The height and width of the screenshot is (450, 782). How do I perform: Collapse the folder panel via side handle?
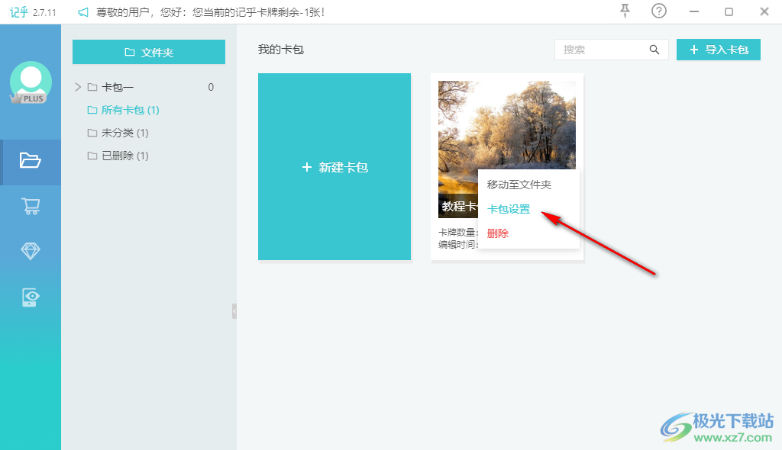[234, 311]
